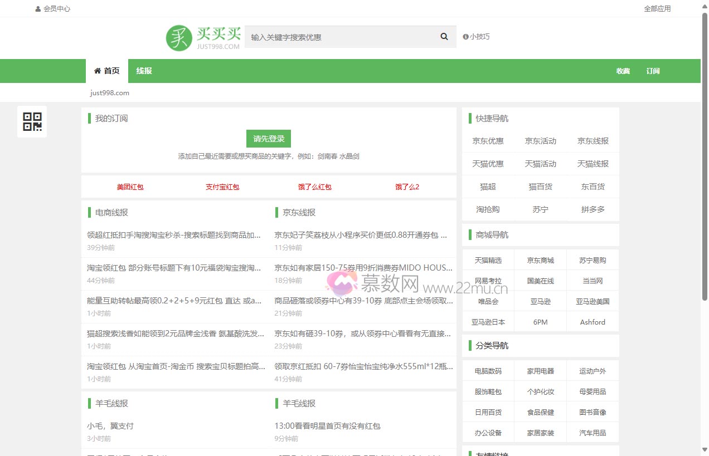709x456 pixels.
Task: Open the QR code icon
Action: (32, 121)
